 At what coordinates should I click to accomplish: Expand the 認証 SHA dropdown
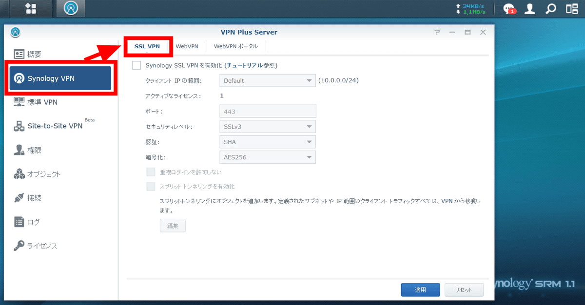click(267, 142)
